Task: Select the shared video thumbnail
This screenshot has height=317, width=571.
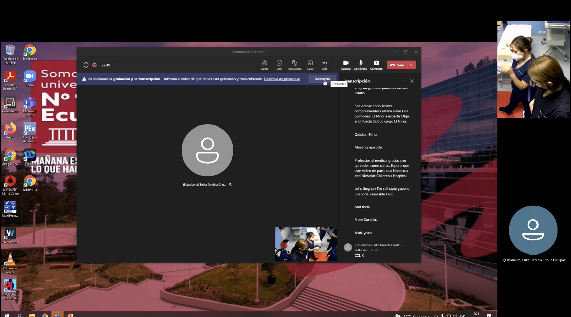Action: 306,244
